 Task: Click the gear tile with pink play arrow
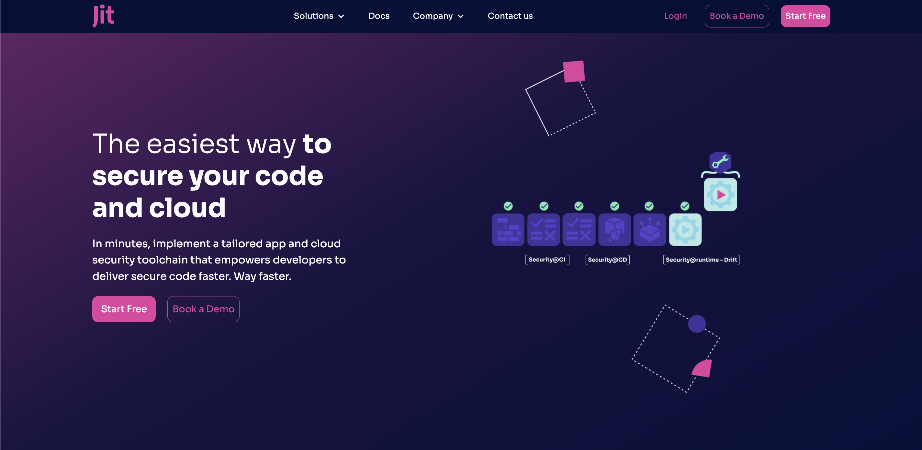[720, 195]
